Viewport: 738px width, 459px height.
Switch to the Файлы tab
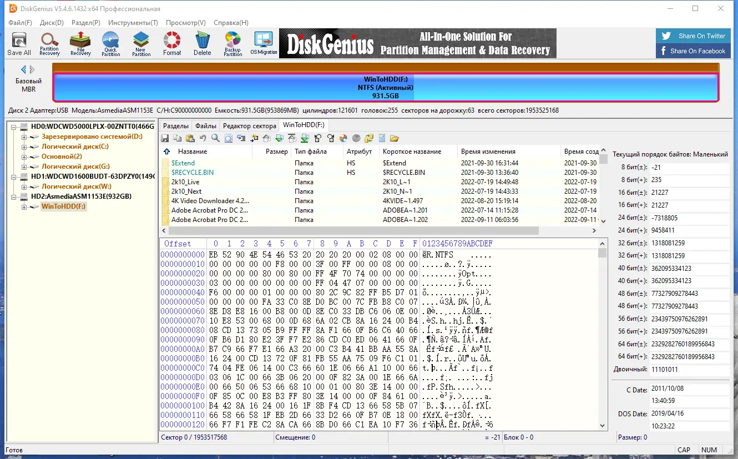pyautogui.click(x=206, y=126)
